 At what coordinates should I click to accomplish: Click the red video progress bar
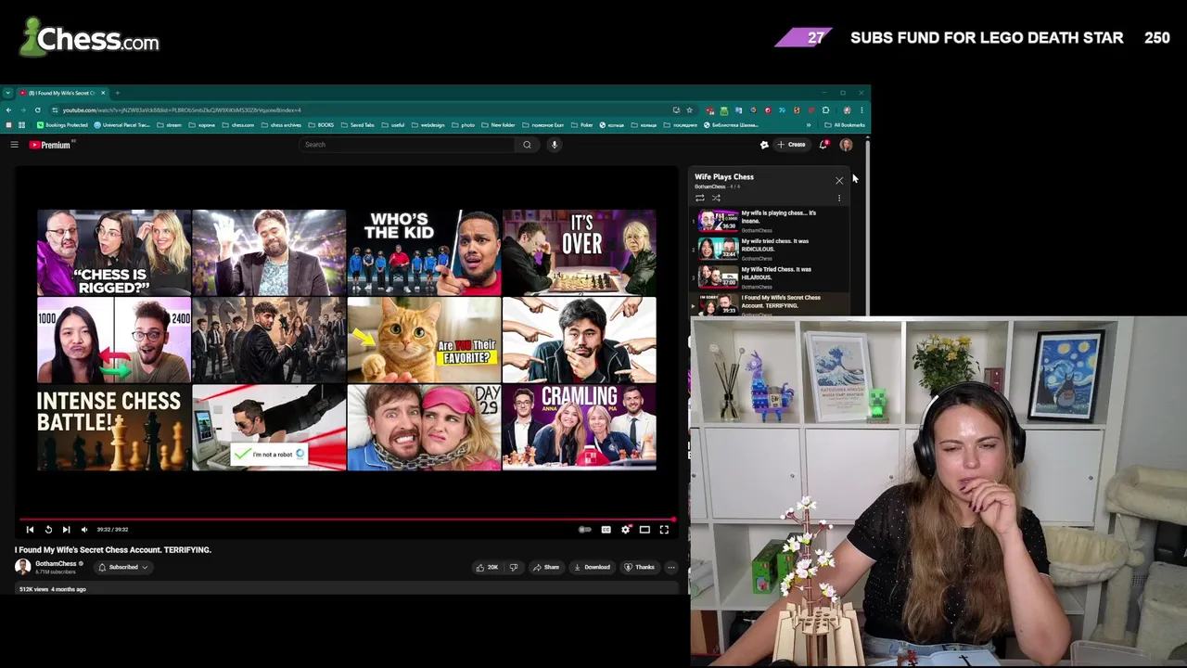348,520
